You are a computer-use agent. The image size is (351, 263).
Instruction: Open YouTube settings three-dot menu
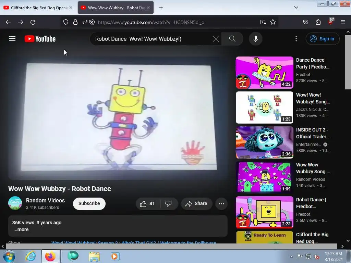tap(296, 39)
